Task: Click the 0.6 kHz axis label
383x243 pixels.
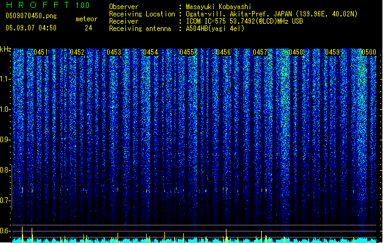Action: [5, 231]
